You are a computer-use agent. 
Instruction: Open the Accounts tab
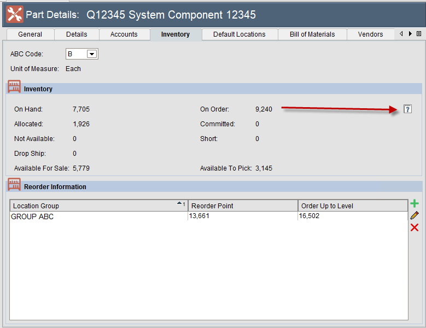(x=124, y=34)
